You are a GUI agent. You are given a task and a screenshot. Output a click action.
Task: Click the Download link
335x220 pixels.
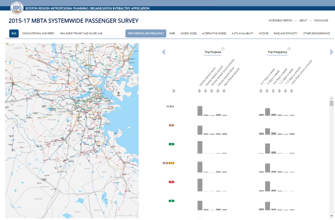pos(321,20)
